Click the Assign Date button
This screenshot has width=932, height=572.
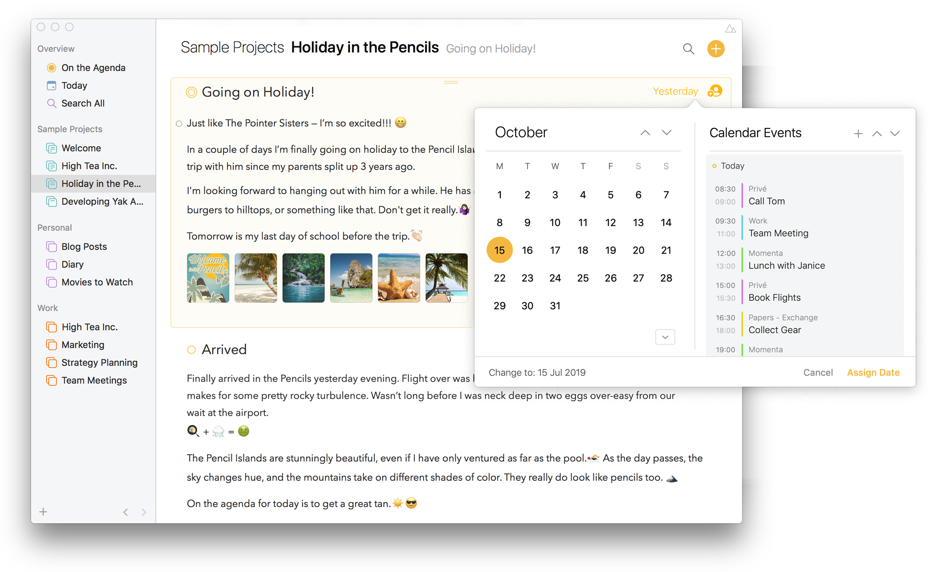point(874,372)
